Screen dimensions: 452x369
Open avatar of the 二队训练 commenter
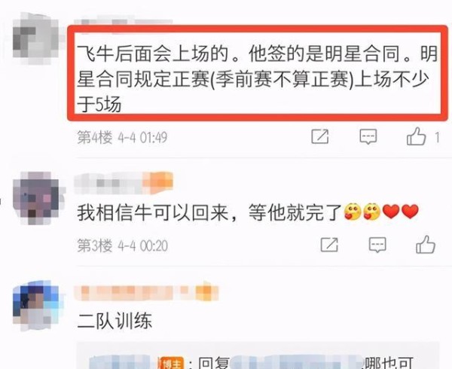click(x=36, y=306)
